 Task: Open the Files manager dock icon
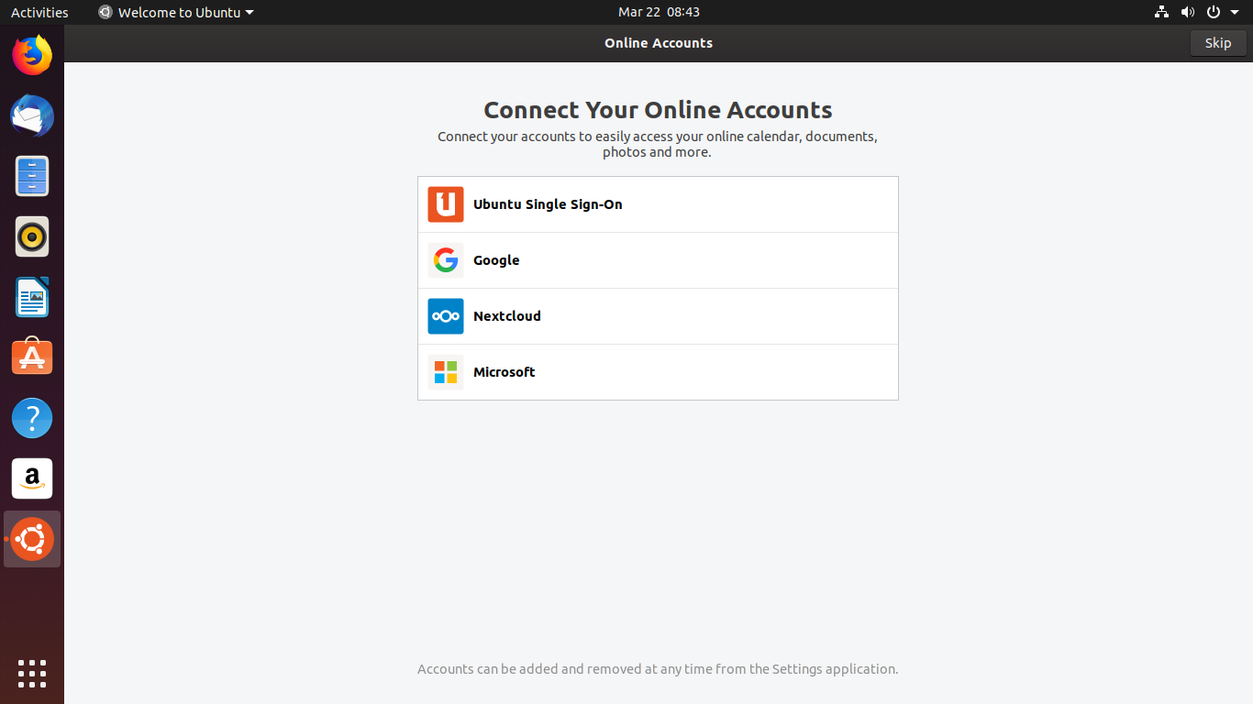coord(32,176)
